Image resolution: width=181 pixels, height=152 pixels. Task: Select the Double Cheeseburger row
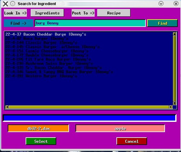click(x=47, y=55)
